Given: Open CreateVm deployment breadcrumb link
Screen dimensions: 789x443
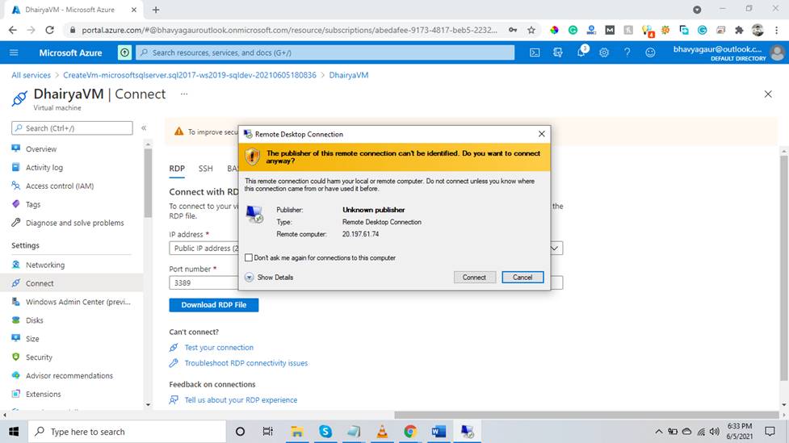Looking at the screenshot, I should (190, 75).
